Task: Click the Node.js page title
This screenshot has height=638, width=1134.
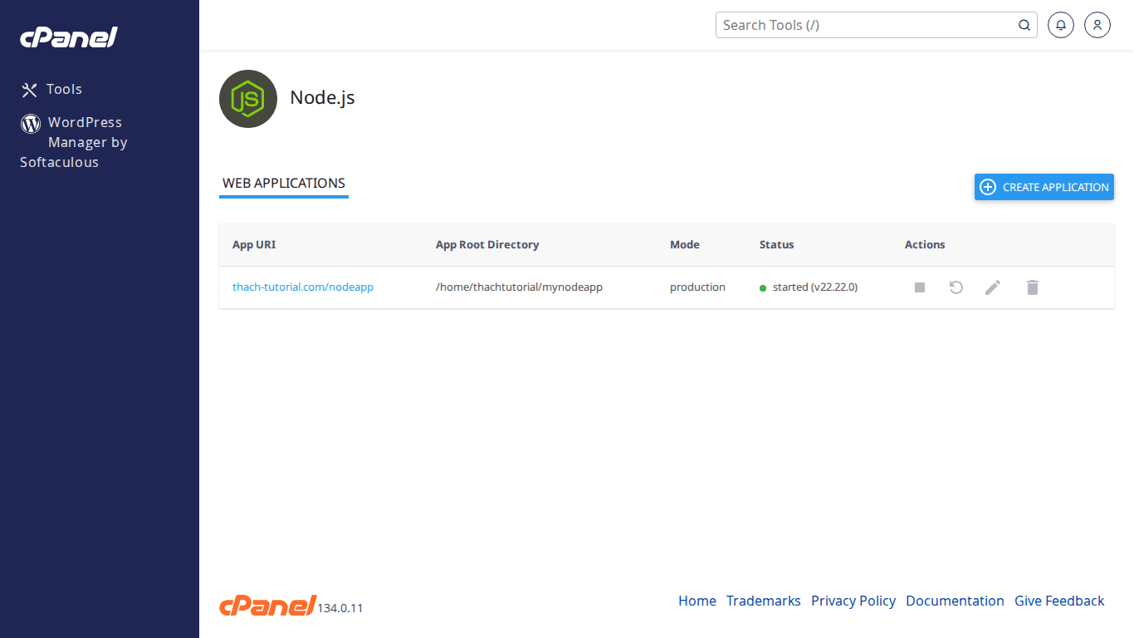Action: point(322,97)
